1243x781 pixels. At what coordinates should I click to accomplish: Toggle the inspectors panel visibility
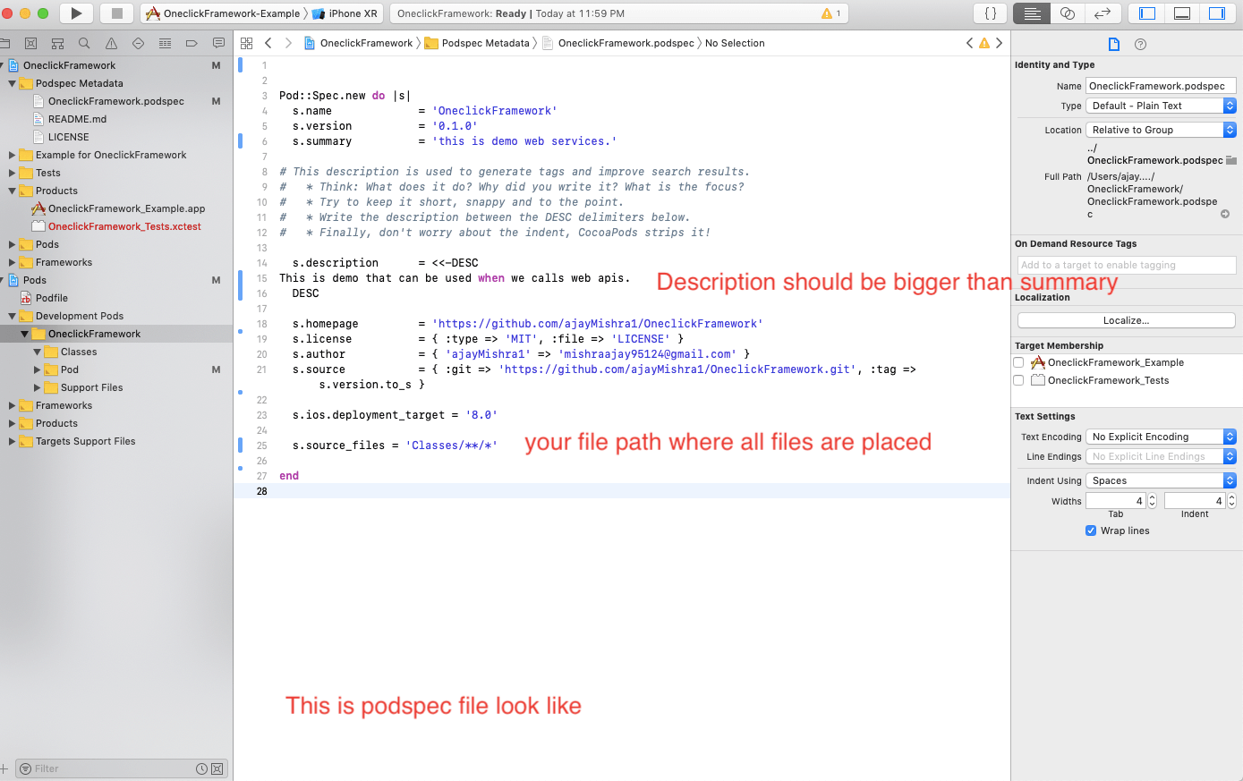coord(1217,13)
